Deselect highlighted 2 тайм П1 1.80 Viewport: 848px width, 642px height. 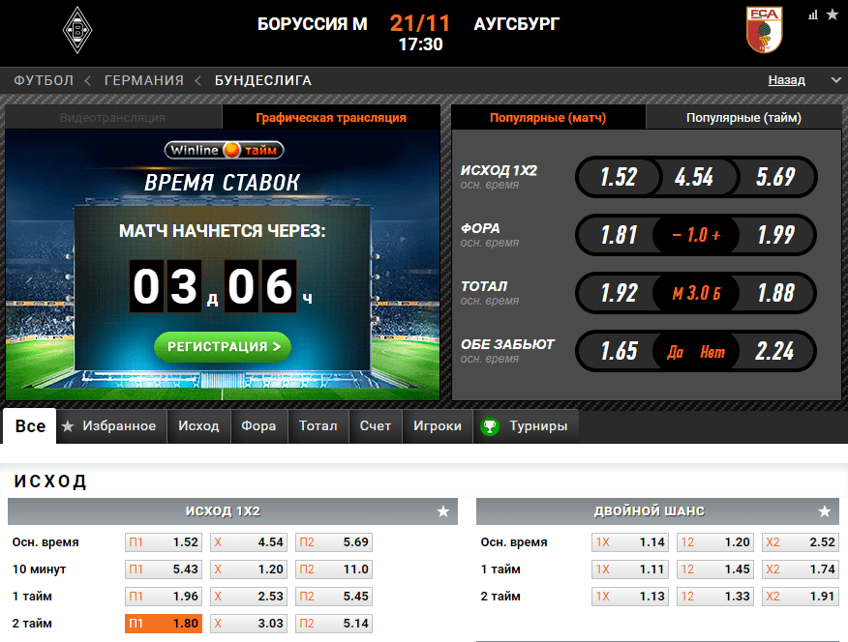click(x=164, y=623)
